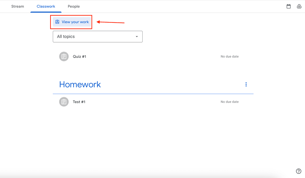Image resolution: width=305 pixels, height=178 pixels.
Task: Open the Test #1 assignment title
Action: point(79,102)
